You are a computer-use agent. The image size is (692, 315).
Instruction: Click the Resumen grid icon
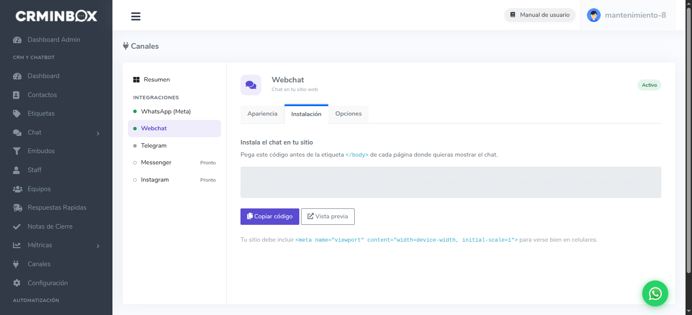(x=136, y=80)
